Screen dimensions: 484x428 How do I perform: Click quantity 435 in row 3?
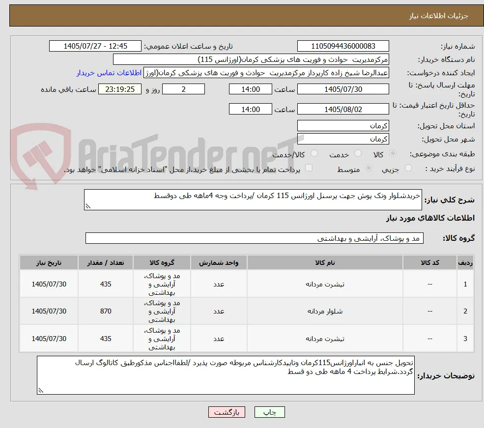(106, 339)
